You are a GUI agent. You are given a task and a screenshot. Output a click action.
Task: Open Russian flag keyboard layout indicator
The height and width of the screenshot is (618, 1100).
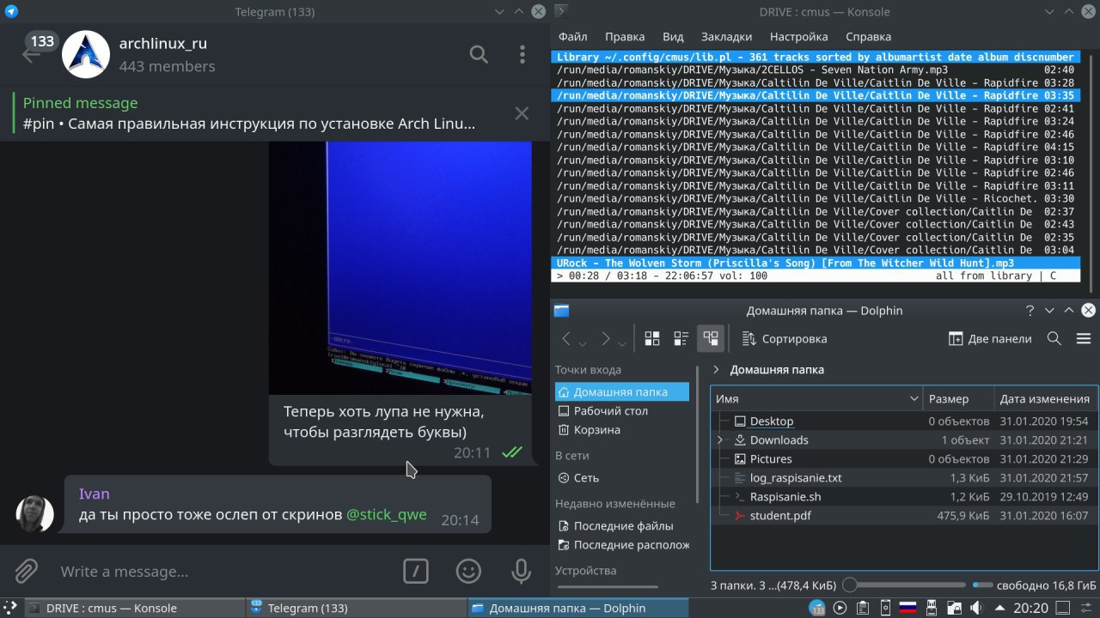(907, 608)
